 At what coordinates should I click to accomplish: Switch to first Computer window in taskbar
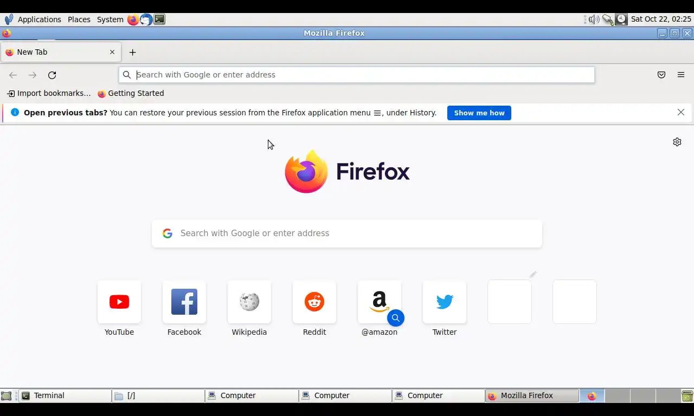pyautogui.click(x=252, y=396)
